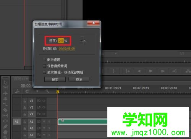191x139 pixels.
Task: Select the Slide tool
Action: (5, 121)
